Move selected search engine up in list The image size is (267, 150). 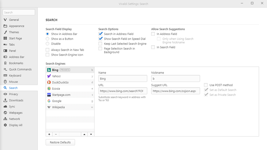(84, 134)
